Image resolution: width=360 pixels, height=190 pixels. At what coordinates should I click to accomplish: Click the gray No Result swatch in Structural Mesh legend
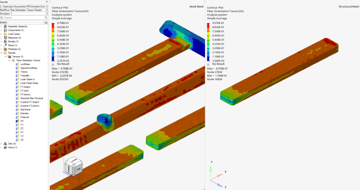tap(208, 64)
